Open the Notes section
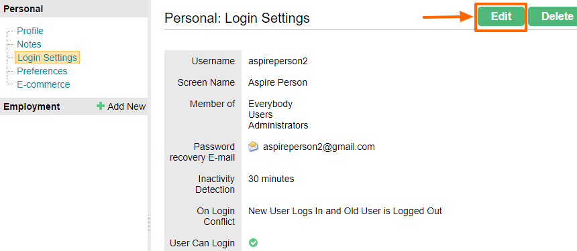The width and height of the screenshot is (577, 251). click(29, 44)
